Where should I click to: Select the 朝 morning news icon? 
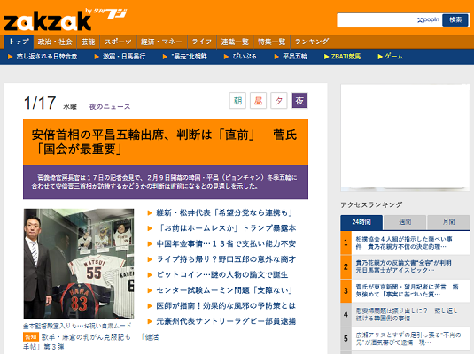click(237, 101)
